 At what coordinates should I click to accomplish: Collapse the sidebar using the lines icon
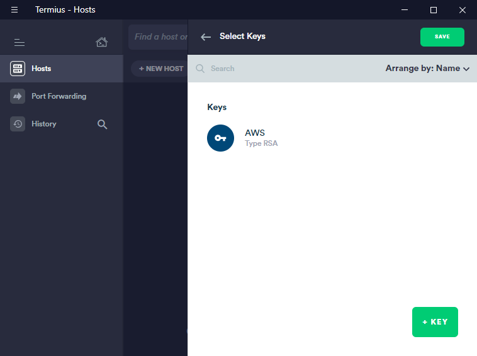point(20,43)
